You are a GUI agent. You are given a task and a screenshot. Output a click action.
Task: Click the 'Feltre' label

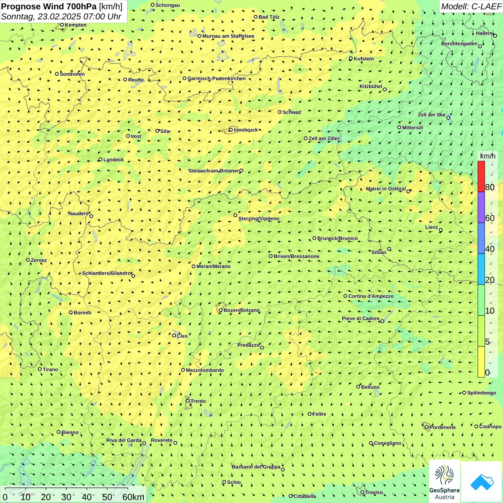pos(319,414)
